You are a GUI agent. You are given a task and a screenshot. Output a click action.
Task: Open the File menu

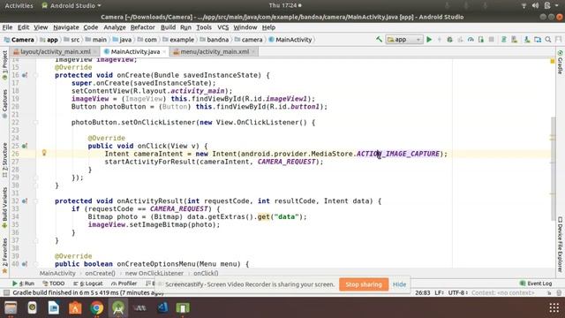pos(7,27)
